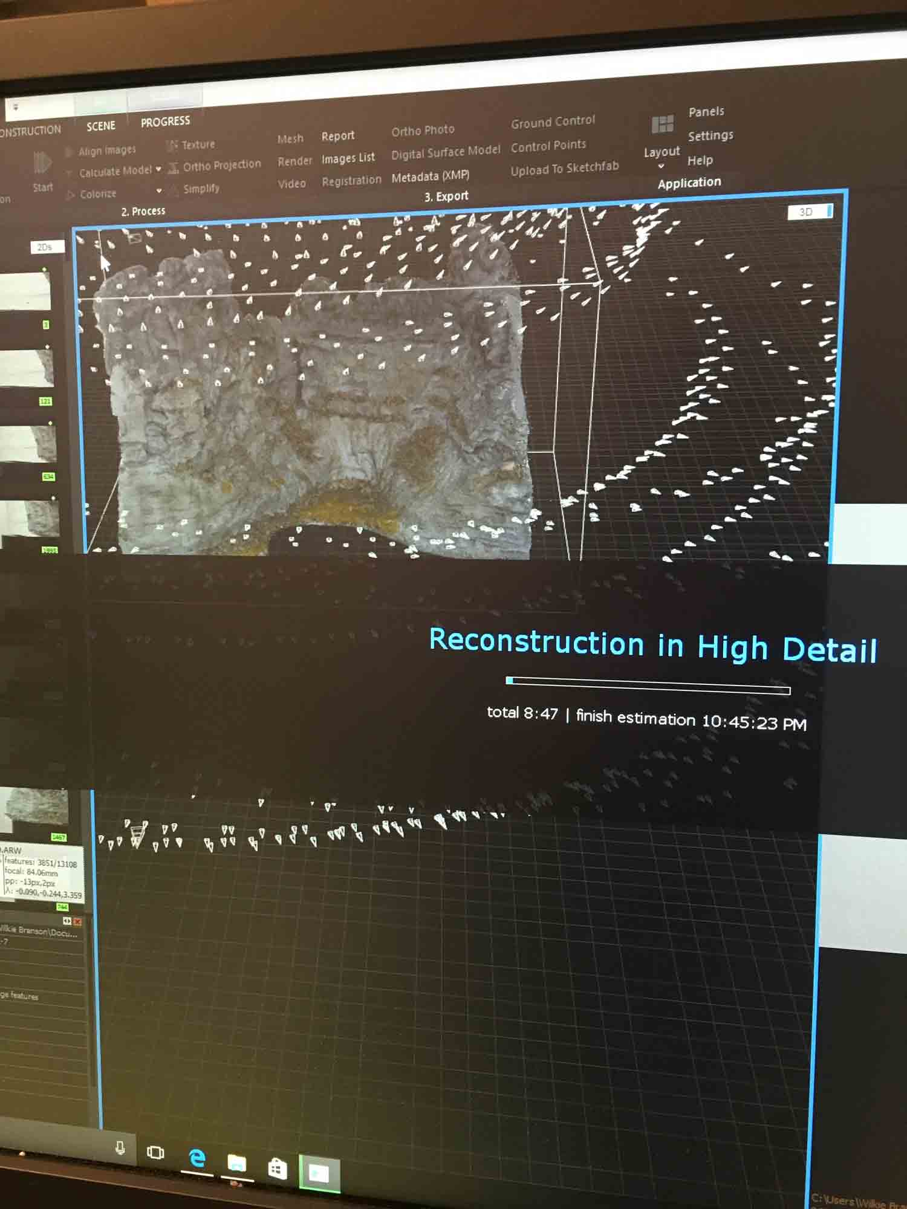Image resolution: width=907 pixels, height=1209 pixels.
Task: Click Upload To Sketchfab
Action: click(565, 169)
